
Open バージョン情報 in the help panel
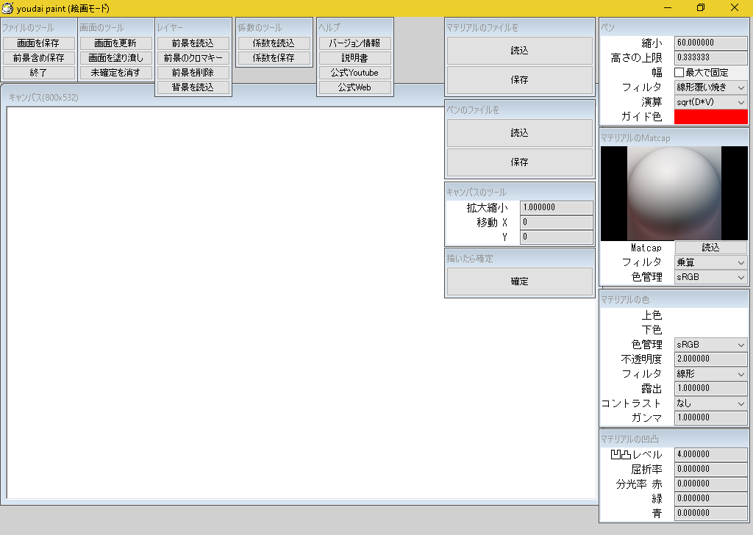coord(354,43)
